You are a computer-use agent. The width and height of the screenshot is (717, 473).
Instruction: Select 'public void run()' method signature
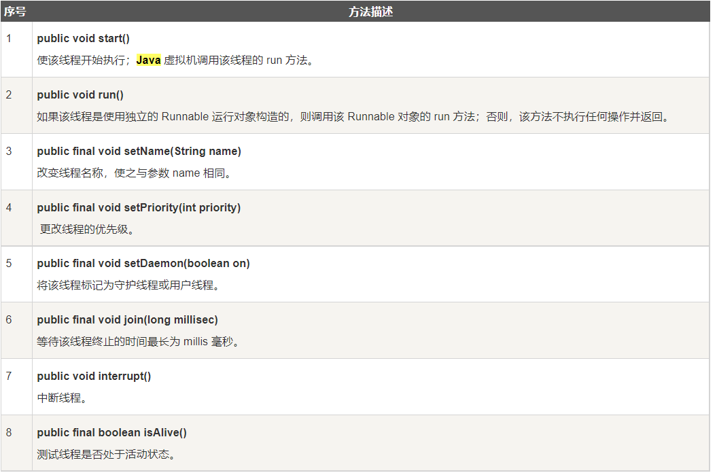coord(80,94)
